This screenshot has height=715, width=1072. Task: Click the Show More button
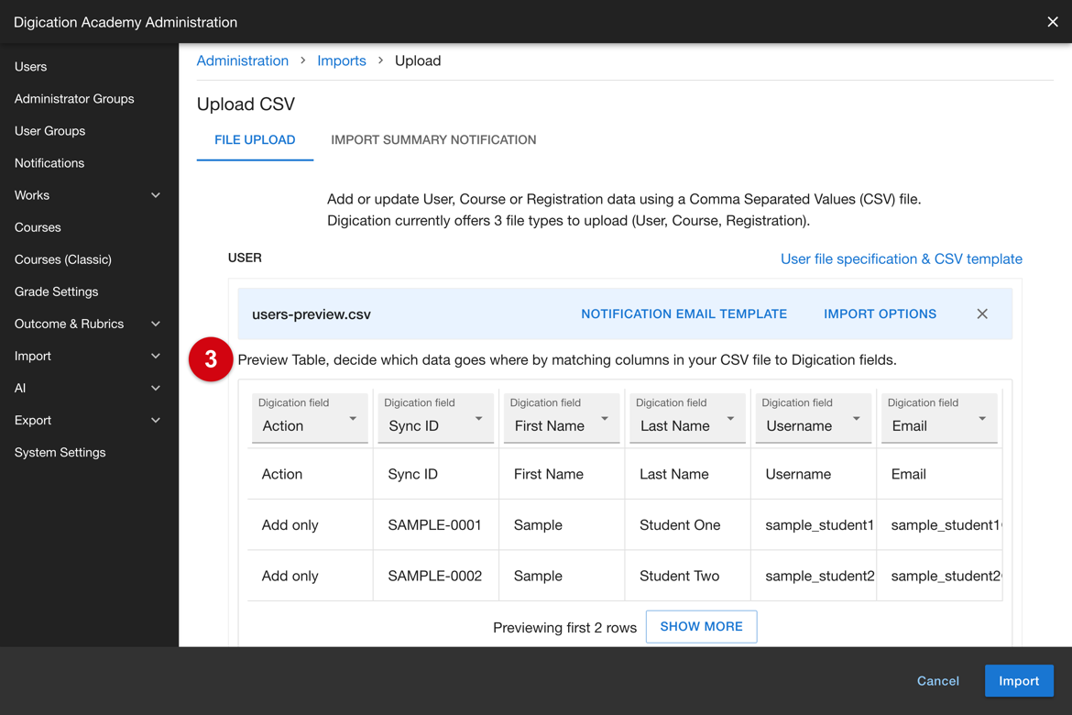point(701,627)
